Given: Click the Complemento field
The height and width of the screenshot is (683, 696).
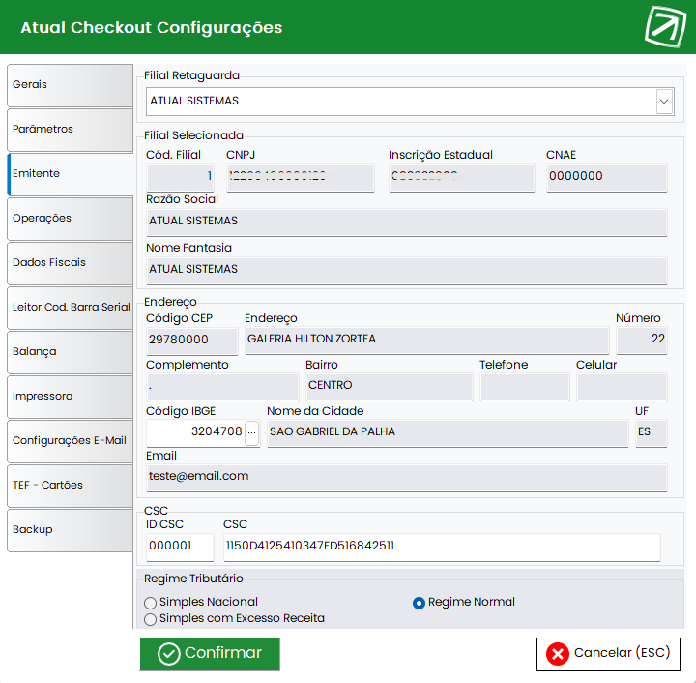Looking at the screenshot, I should 223,387.
